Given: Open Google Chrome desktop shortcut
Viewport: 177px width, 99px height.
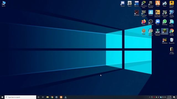Looking at the screenshot, I should [171, 32].
